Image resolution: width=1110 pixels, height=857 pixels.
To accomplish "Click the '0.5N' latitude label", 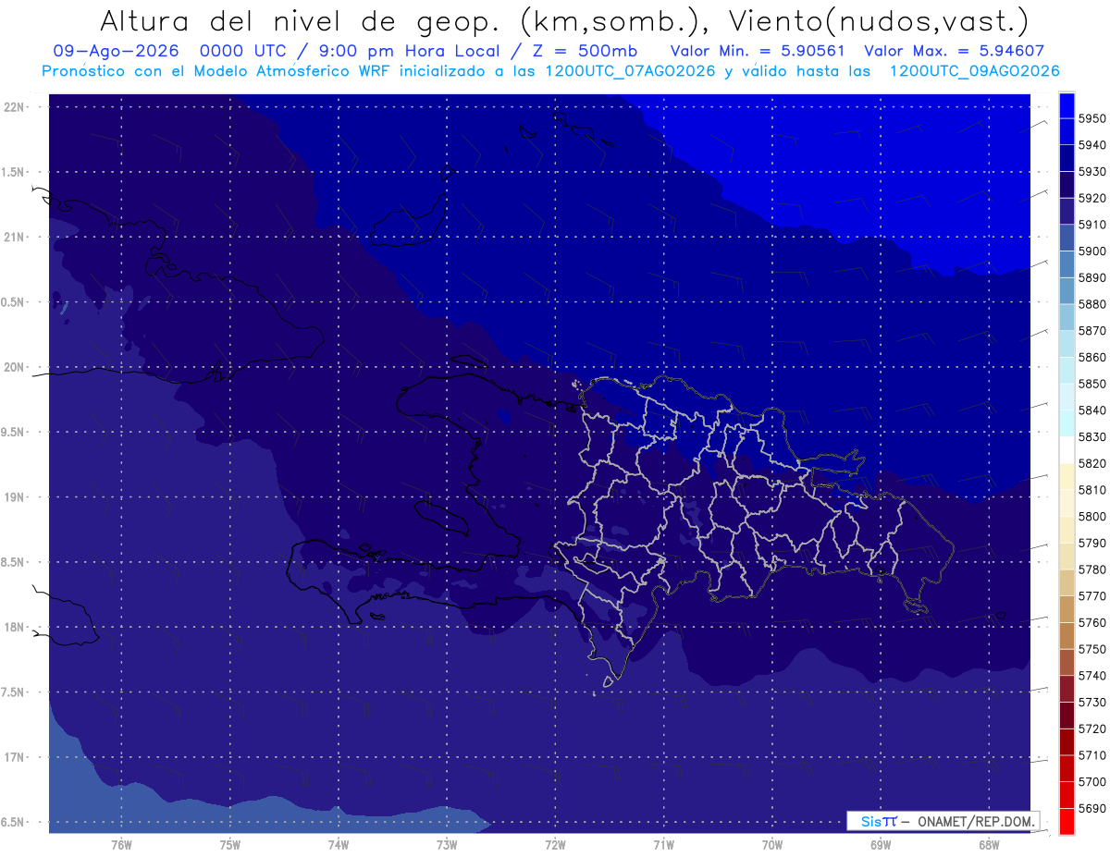I will 14,302.
